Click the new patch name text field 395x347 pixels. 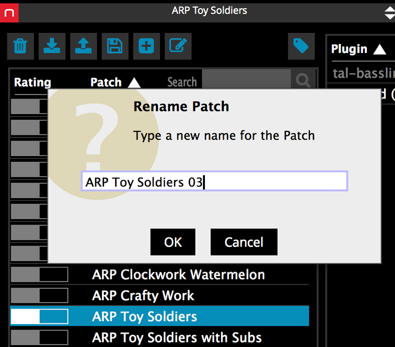(214, 181)
